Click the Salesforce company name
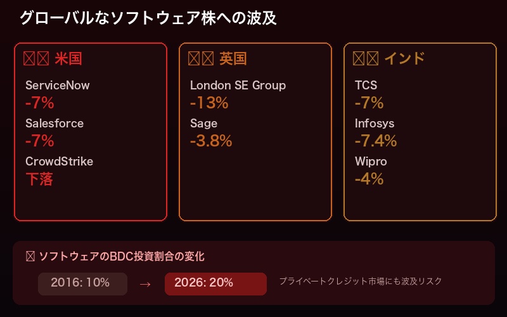 [55, 123]
